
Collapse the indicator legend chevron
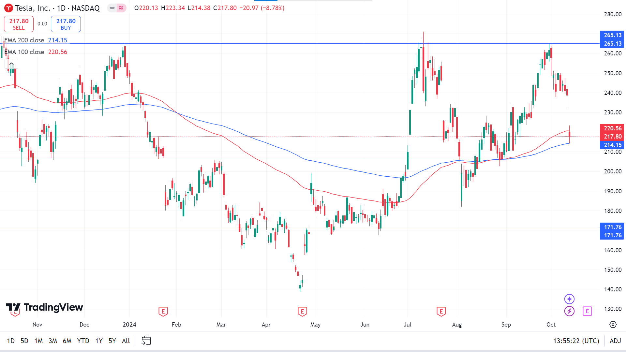11,64
